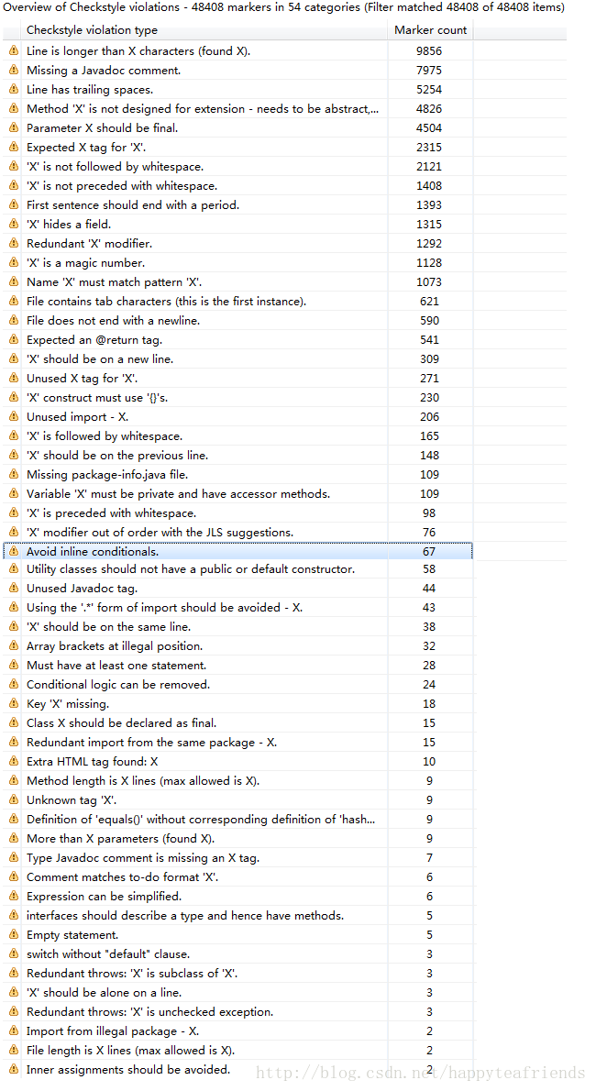Click warning icon beside 'Empty statement.'
Viewport: 596px width, 1091px height.
pyautogui.click(x=14, y=934)
